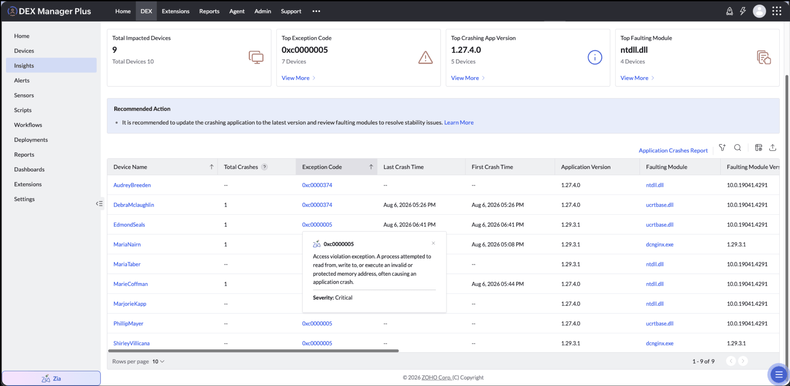Sort by Device Name arrow
This screenshot has height=386, width=790.
click(x=212, y=167)
